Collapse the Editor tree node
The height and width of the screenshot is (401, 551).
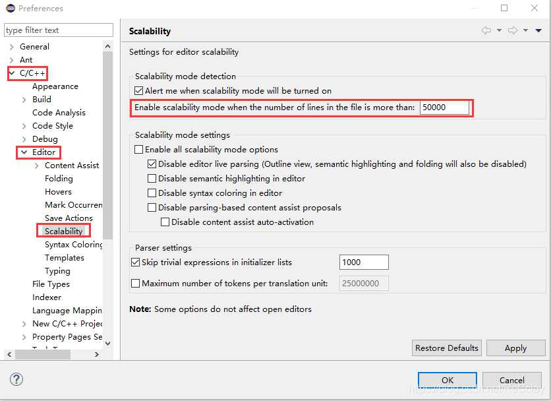tap(24, 152)
